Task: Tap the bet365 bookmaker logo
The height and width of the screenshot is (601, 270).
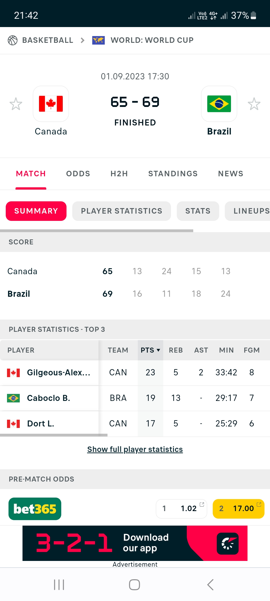Action: point(35,509)
